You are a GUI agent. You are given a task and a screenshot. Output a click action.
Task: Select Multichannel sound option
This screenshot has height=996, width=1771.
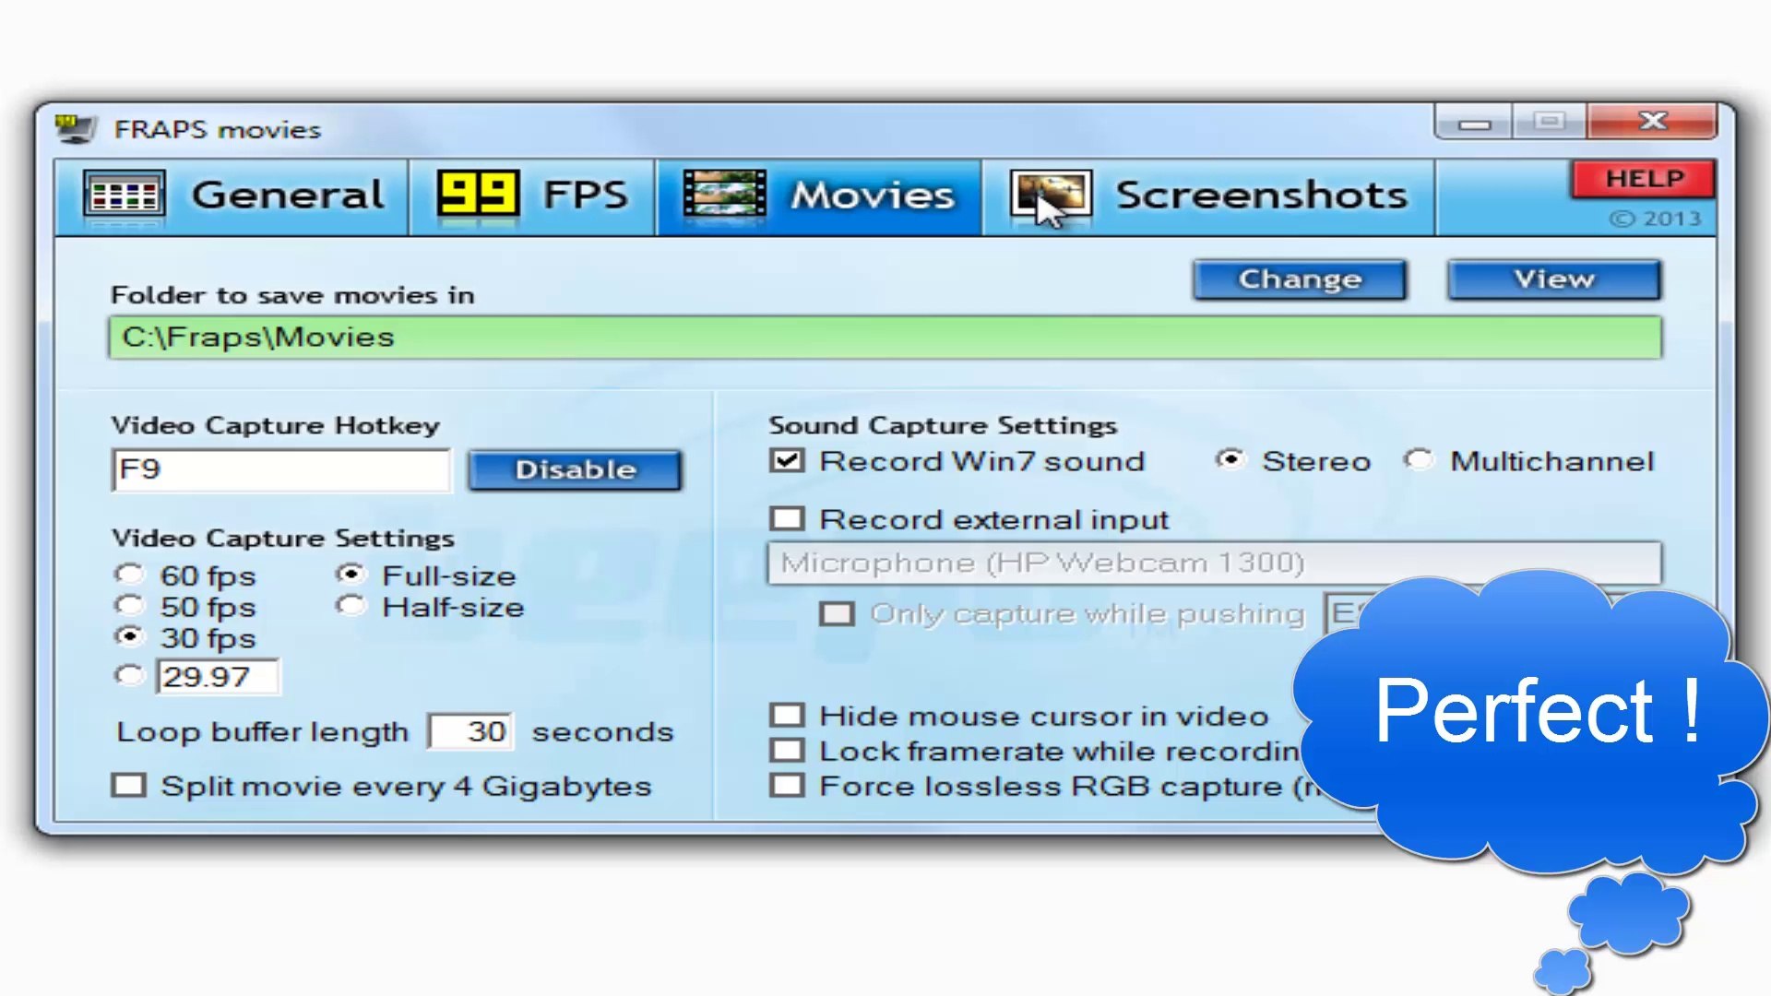pos(1420,460)
